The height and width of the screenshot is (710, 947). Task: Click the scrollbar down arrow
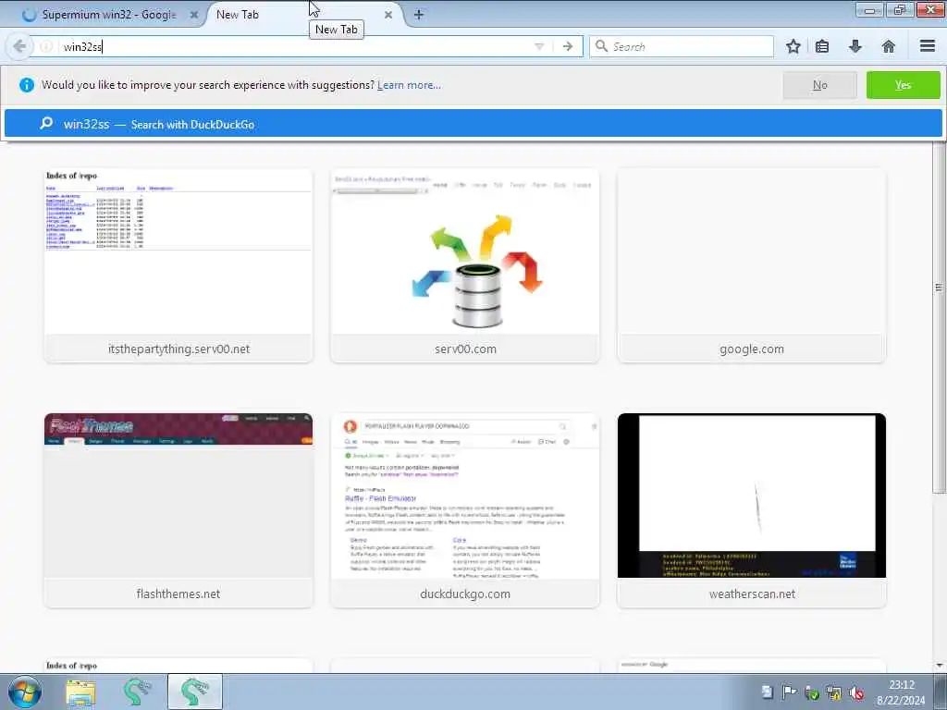coord(940,666)
